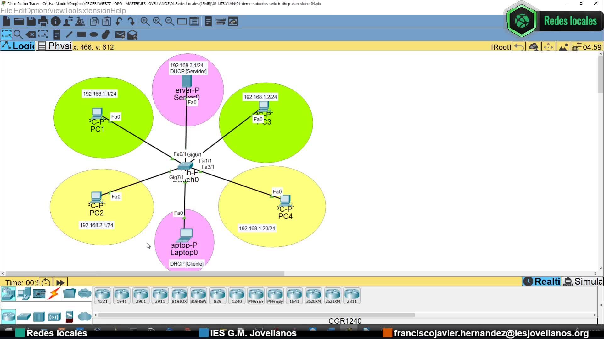
Task: Click the Zoom In magnifier icon
Action: tap(145, 21)
